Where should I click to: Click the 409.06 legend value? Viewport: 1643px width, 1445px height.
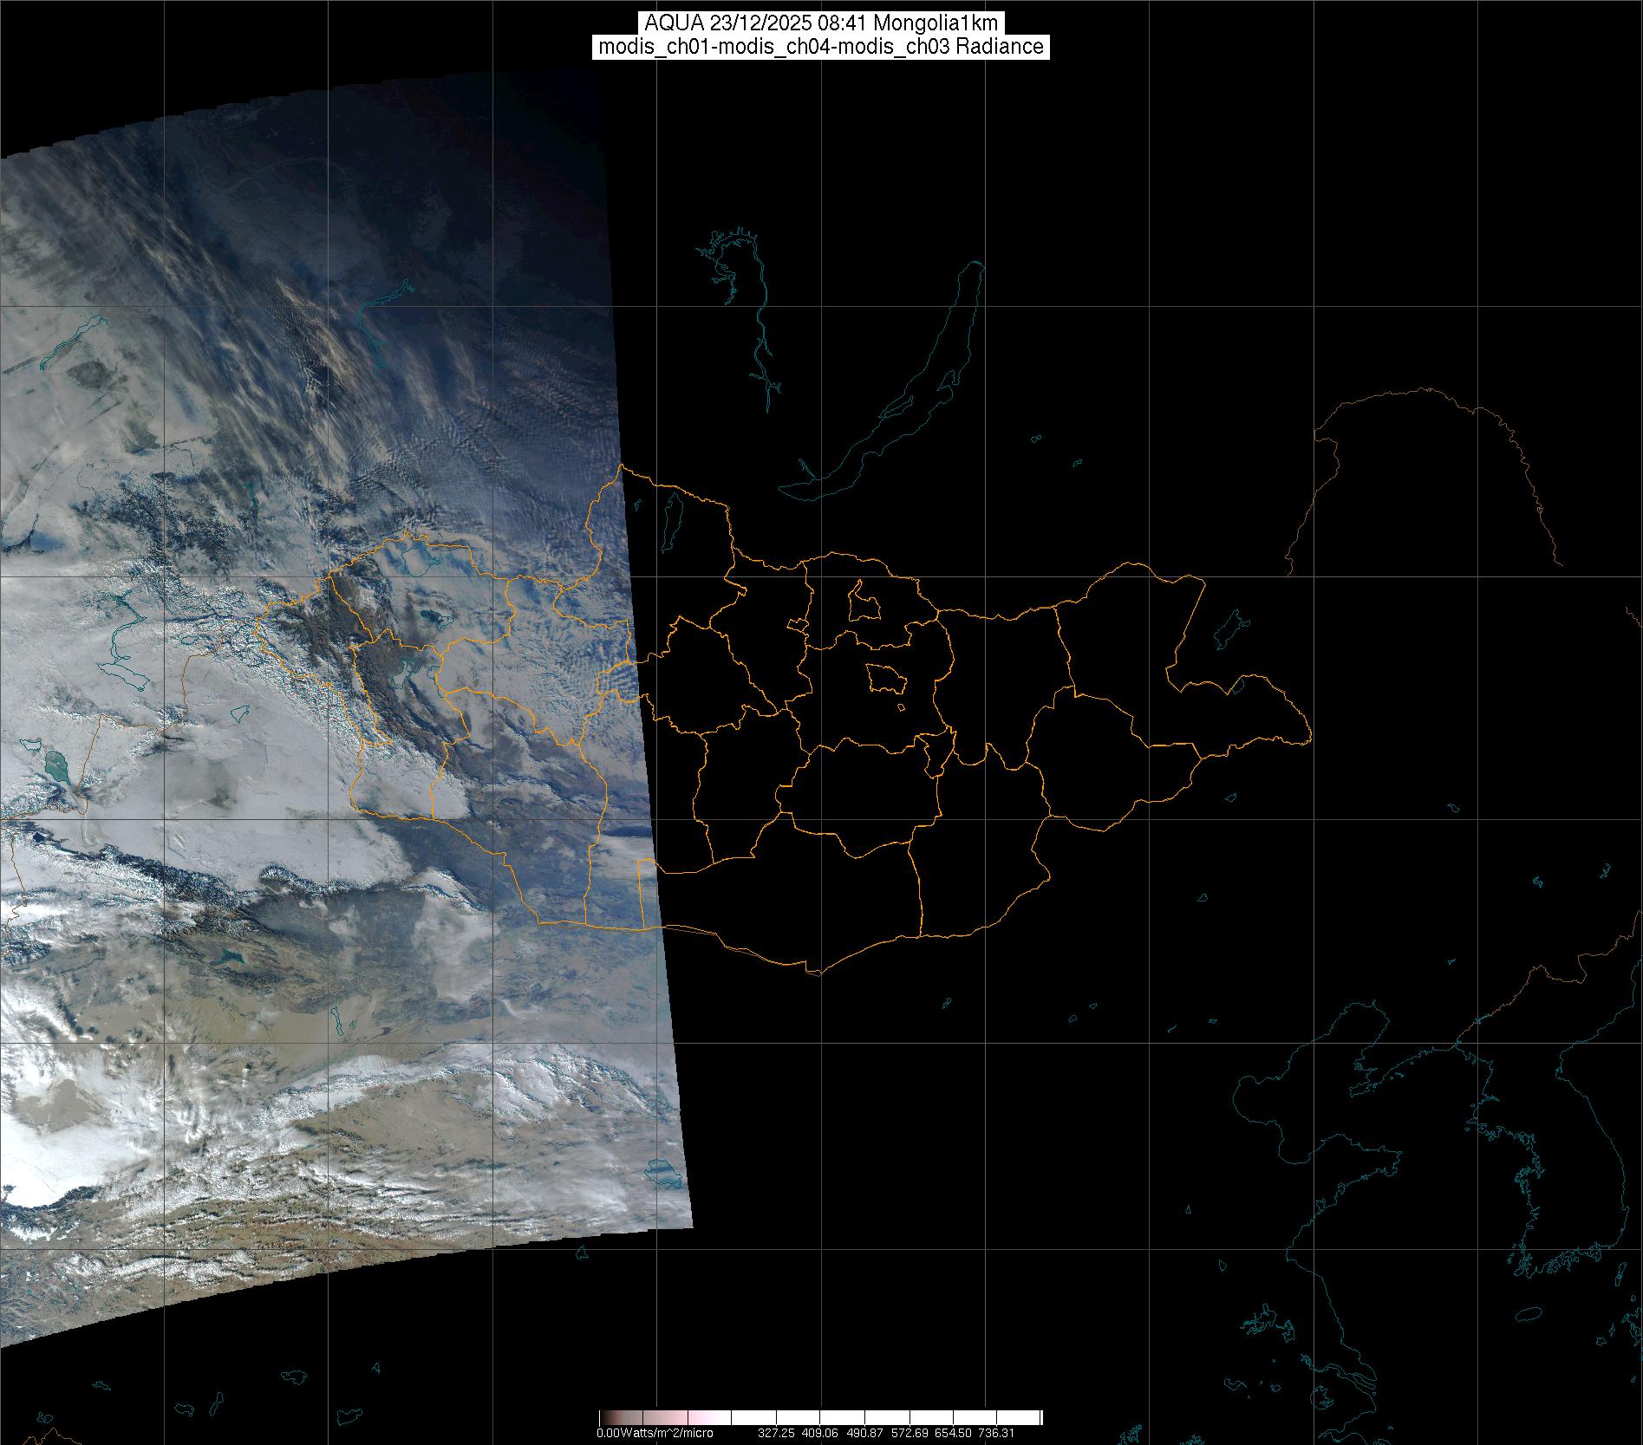(x=820, y=1433)
